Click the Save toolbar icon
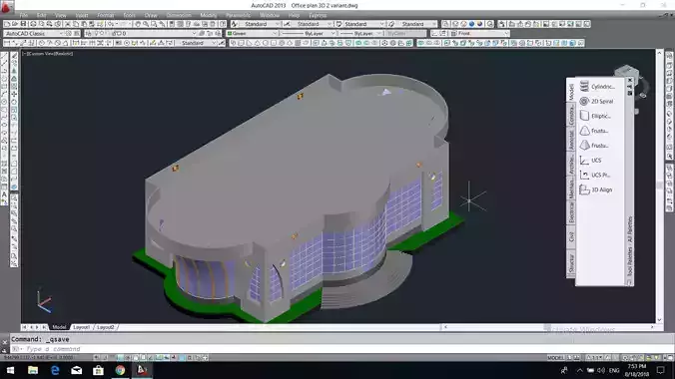 coord(23,24)
